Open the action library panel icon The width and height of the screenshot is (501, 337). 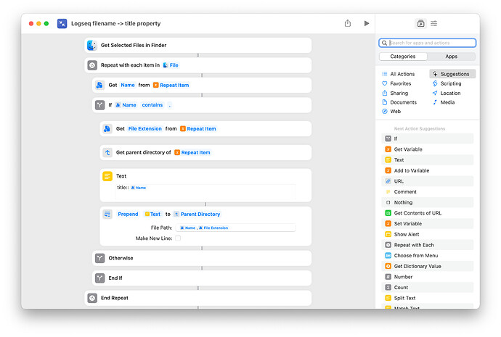pyautogui.click(x=421, y=24)
